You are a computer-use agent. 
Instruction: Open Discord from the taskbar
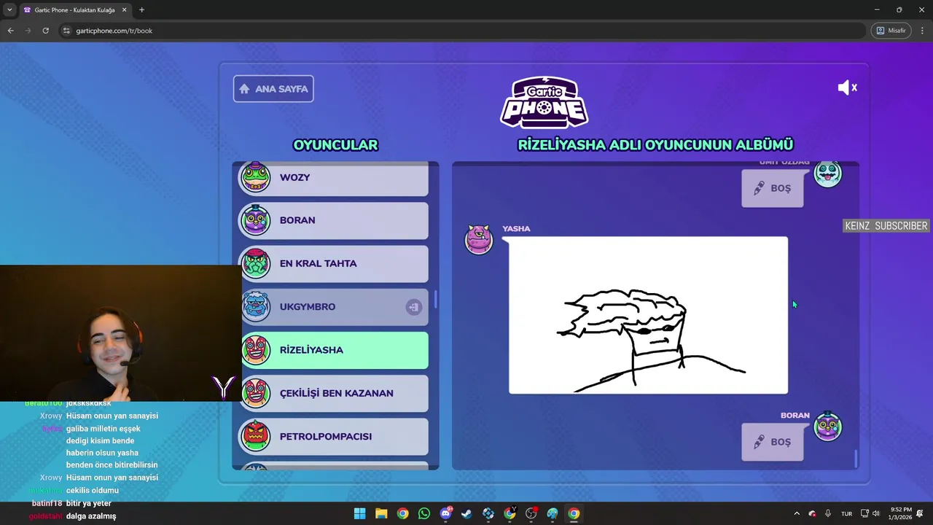[x=445, y=513]
